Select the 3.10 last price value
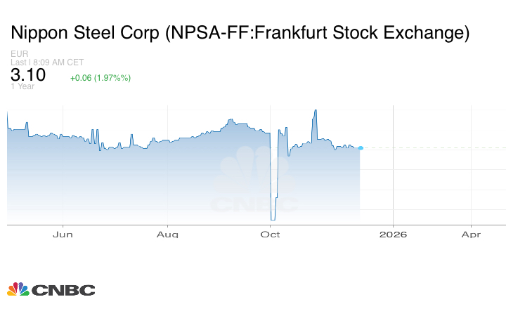This screenshot has height=316, width=506. [28, 75]
